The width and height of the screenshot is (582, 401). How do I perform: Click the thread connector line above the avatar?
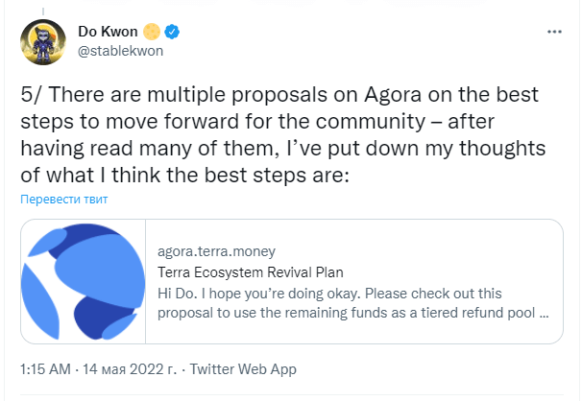coord(43,12)
